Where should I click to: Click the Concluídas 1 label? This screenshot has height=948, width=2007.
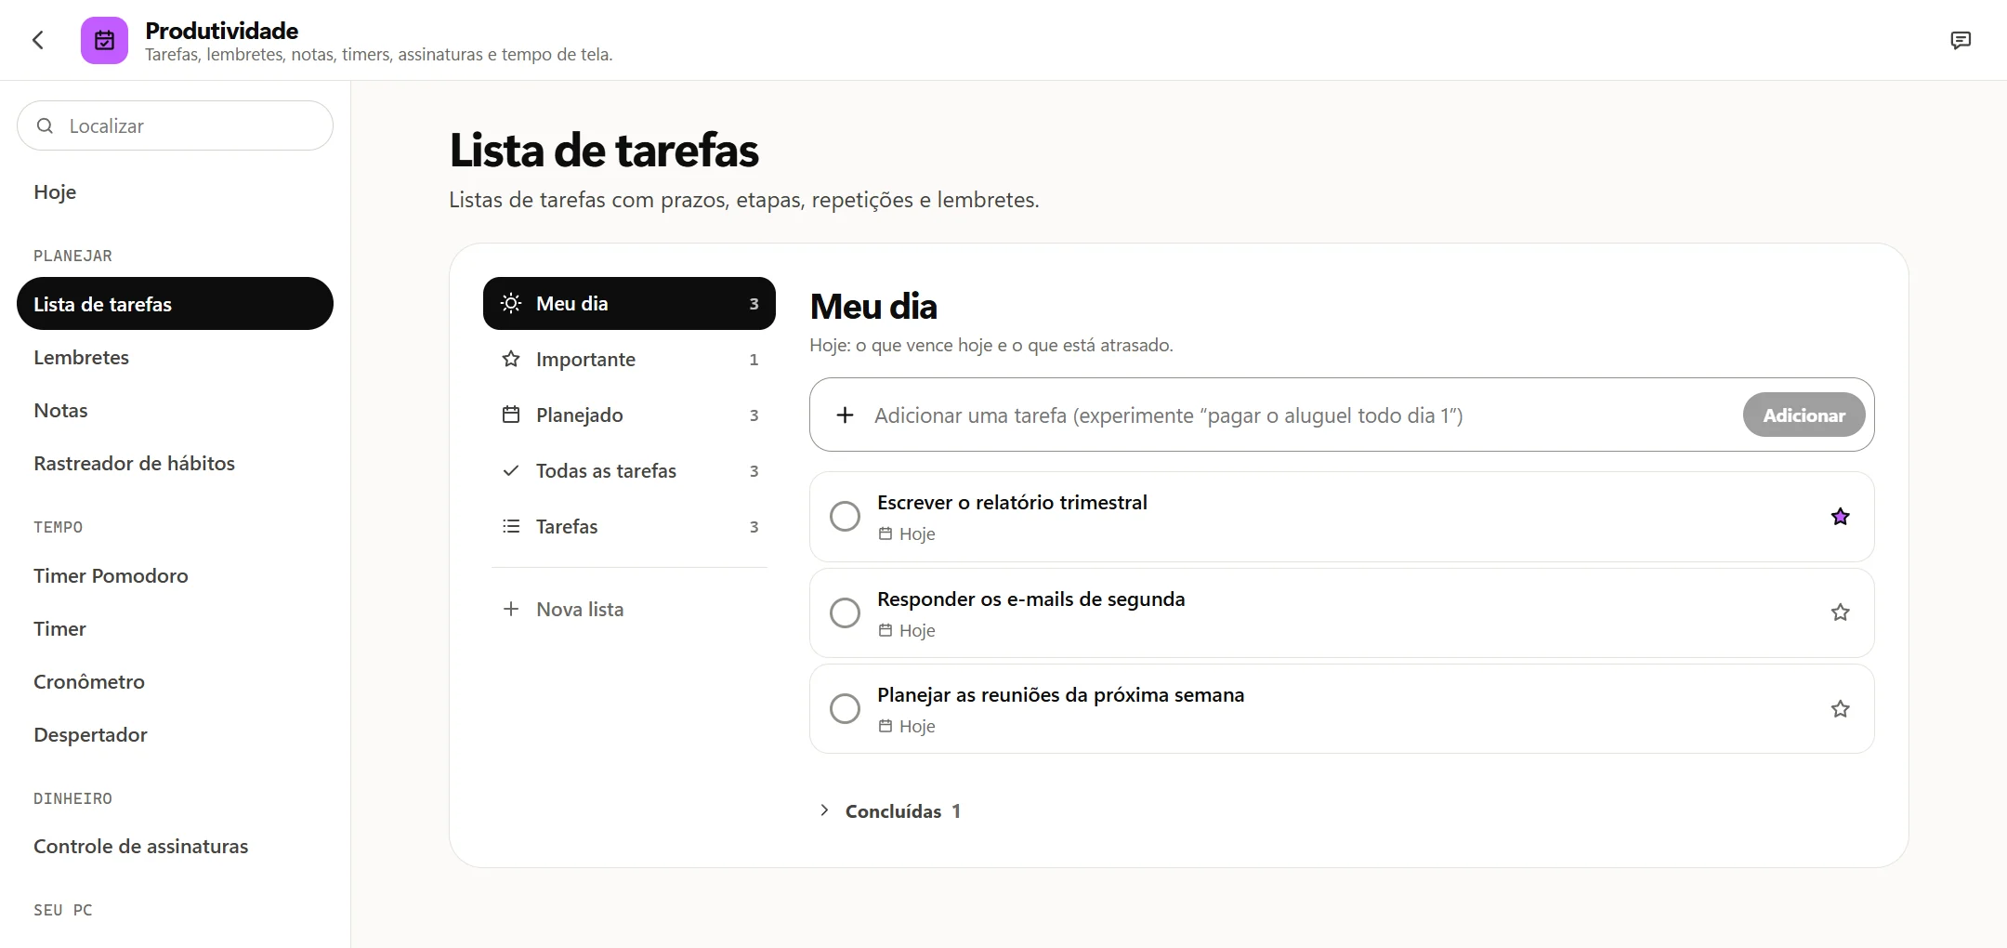click(x=903, y=810)
